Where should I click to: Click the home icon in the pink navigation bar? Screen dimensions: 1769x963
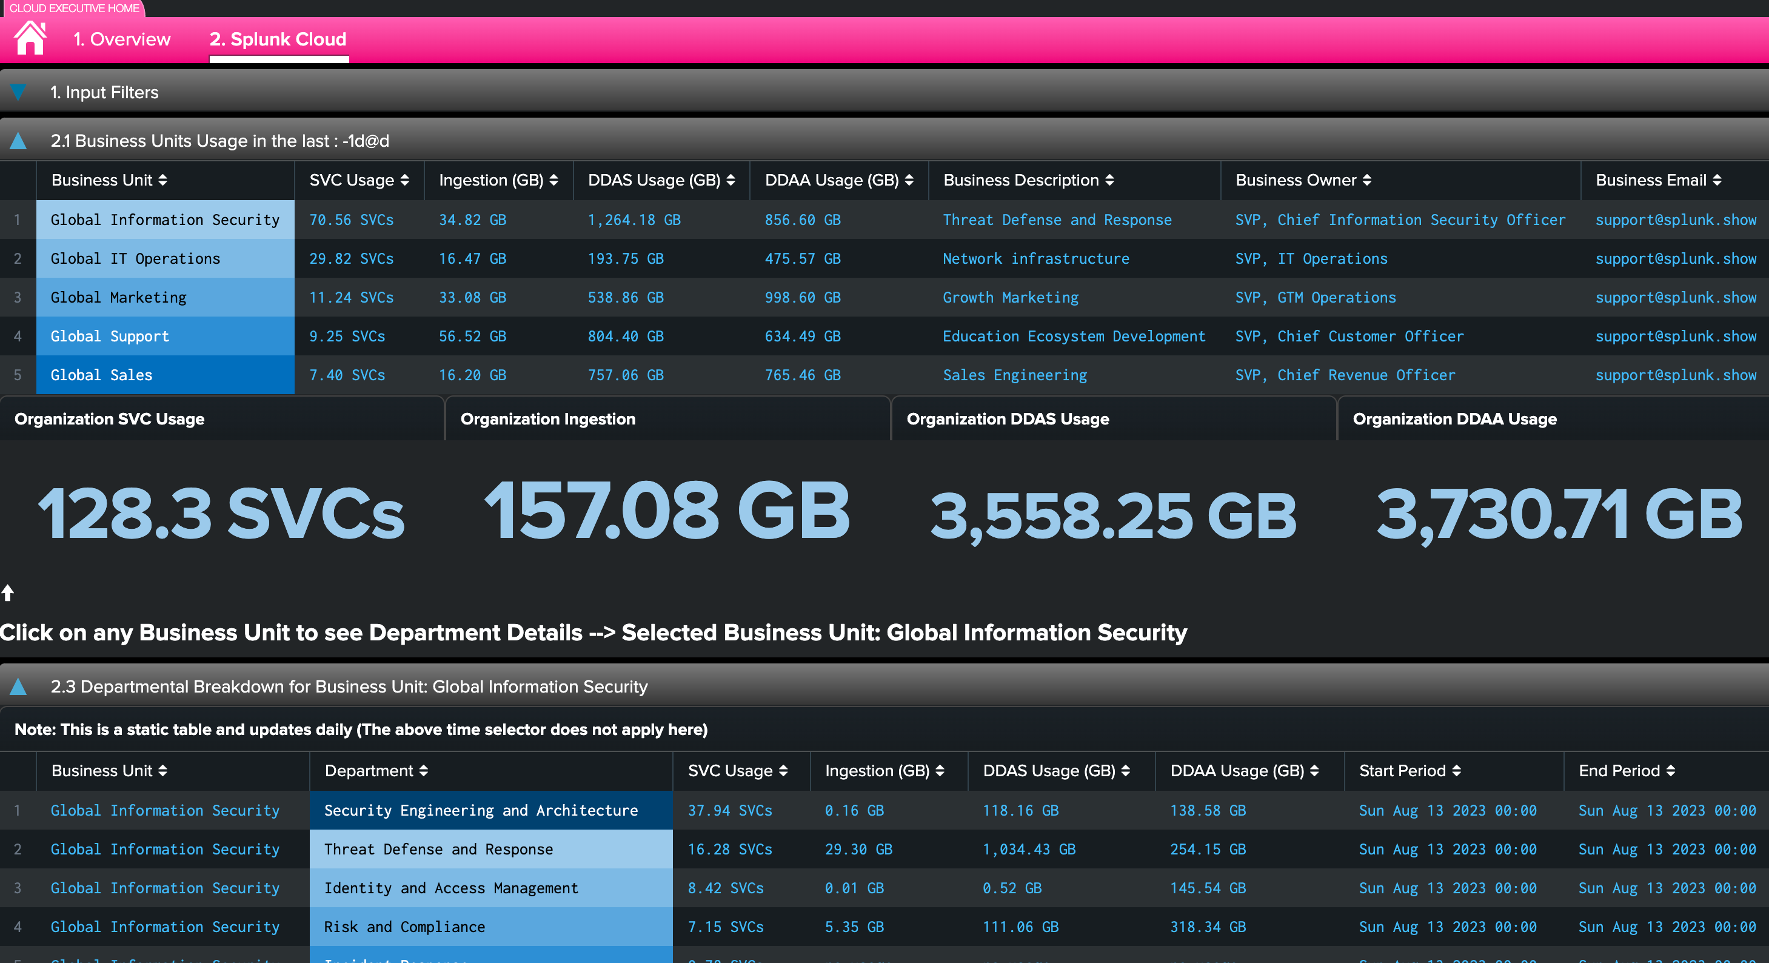click(x=30, y=38)
